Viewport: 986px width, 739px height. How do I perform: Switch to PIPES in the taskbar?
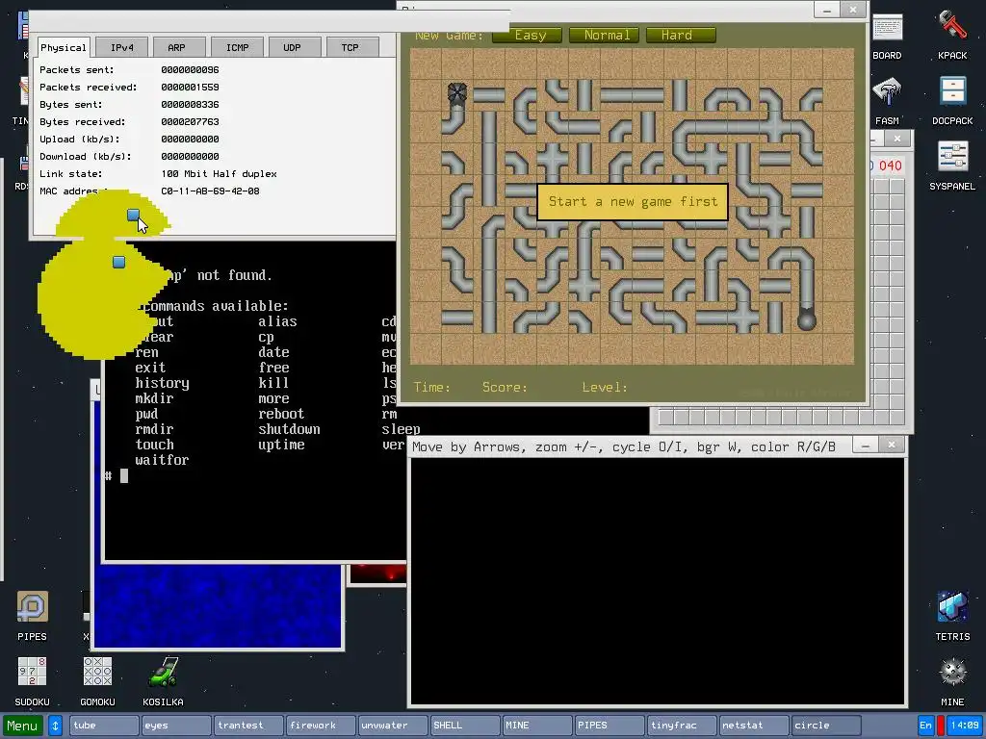click(610, 726)
